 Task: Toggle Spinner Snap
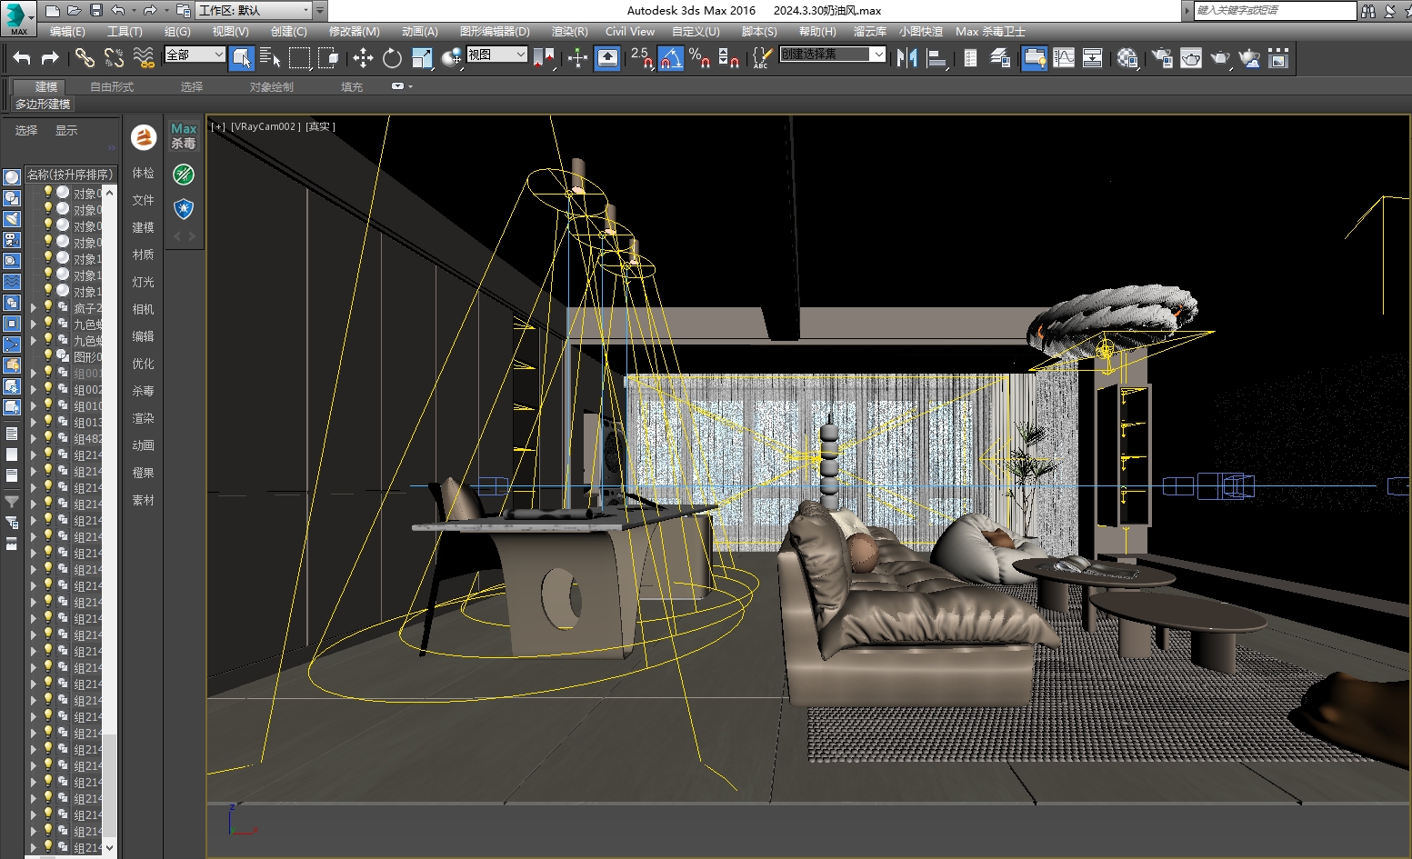click(x=729, y=58)
